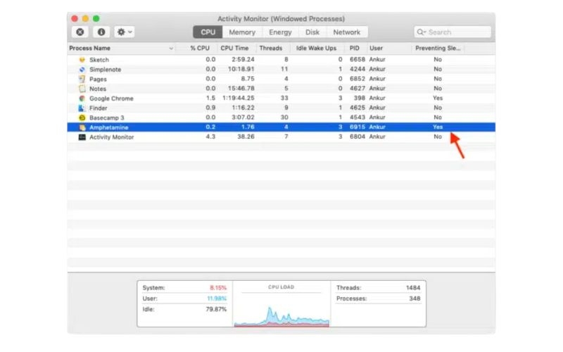
Task: Click the Finder app icon
Action: coord(82,108)
